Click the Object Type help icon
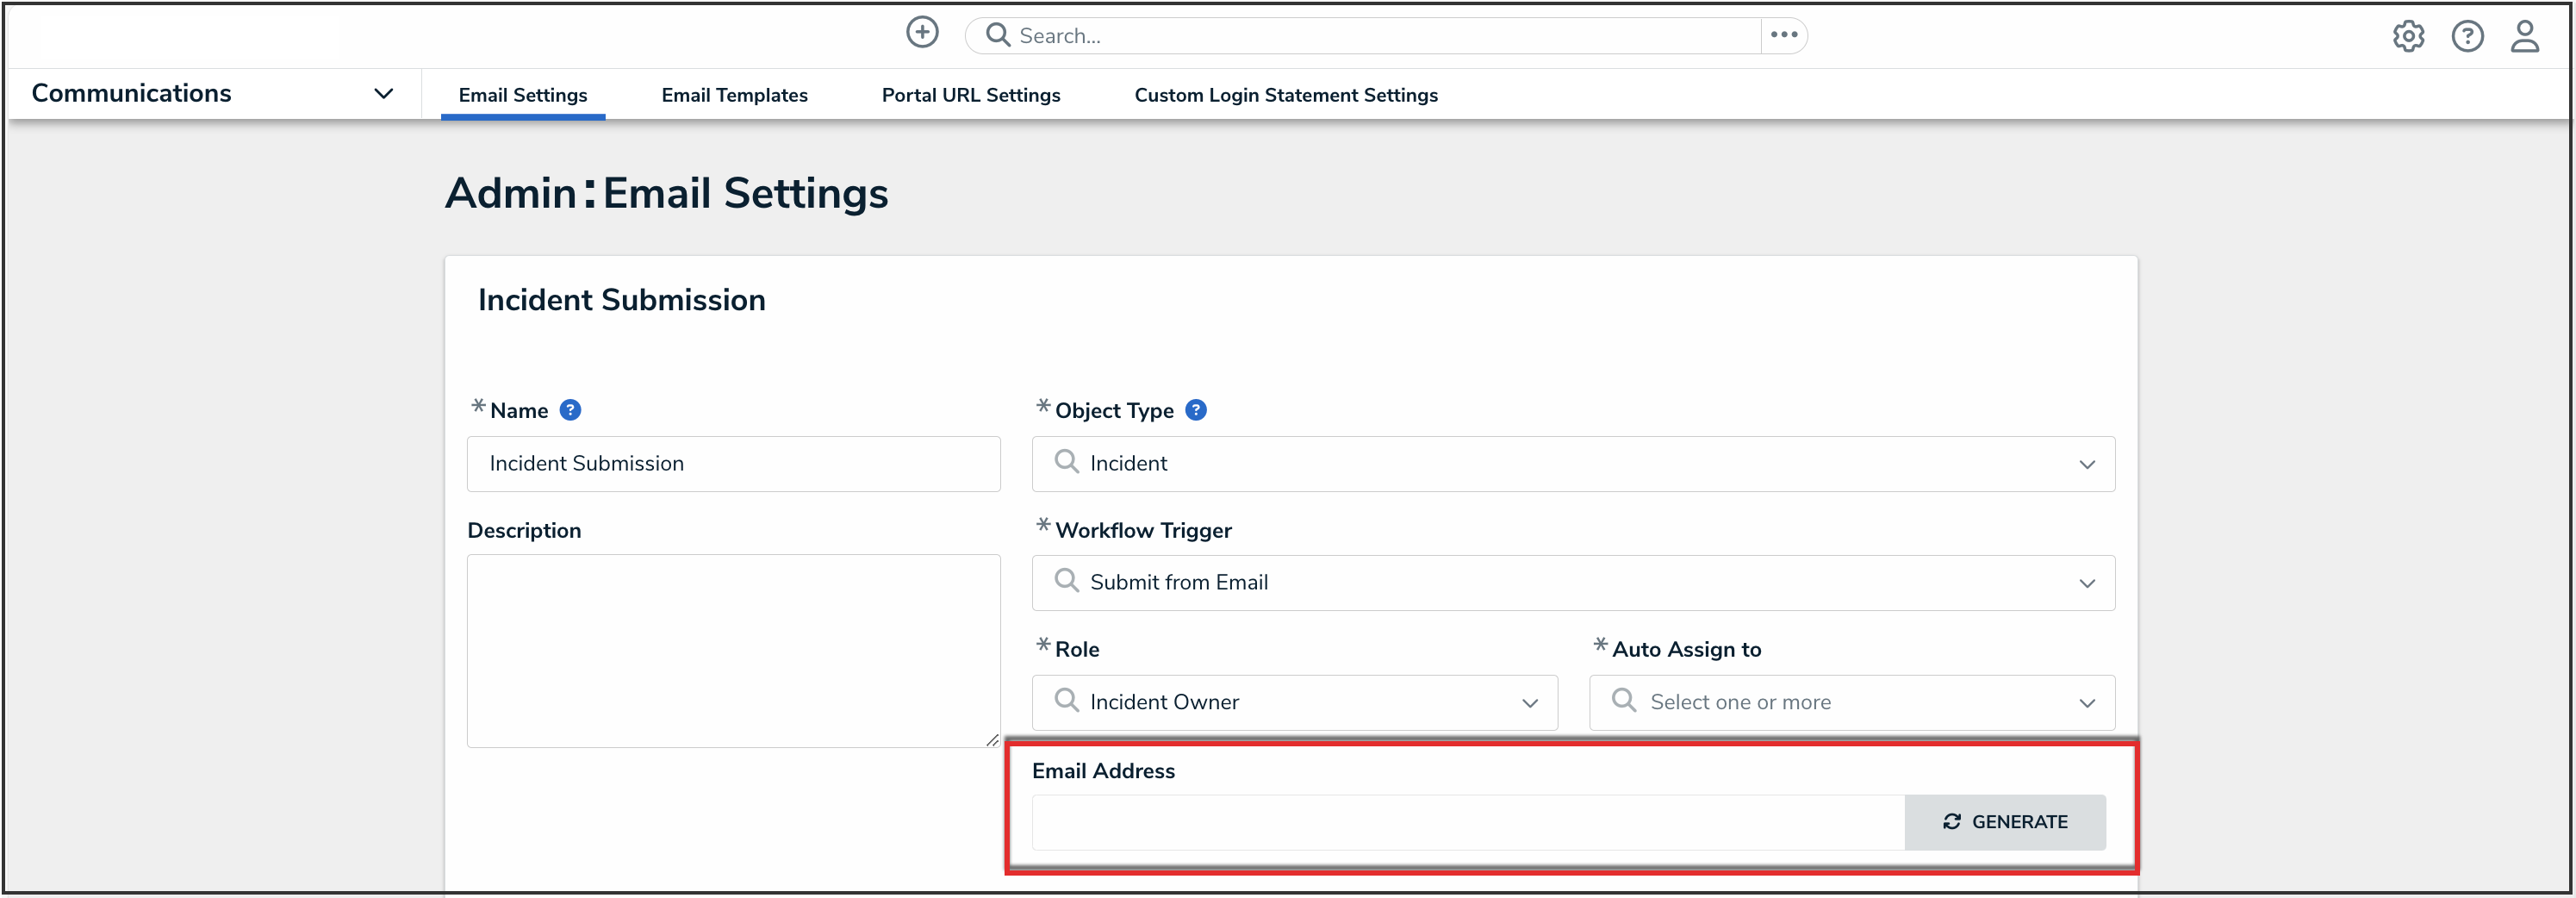 click(1195, 410)
